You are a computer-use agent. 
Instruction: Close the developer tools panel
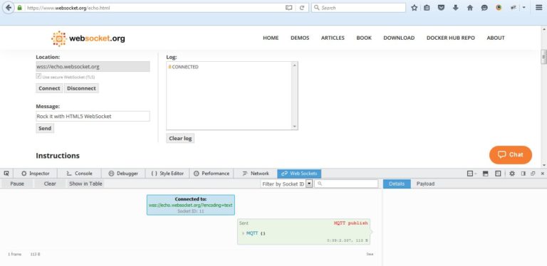542,174
